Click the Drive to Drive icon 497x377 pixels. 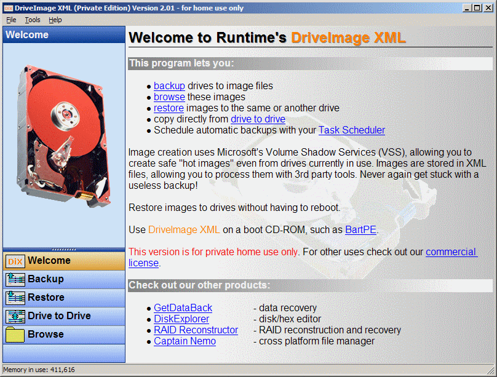(x=15, y=316)
